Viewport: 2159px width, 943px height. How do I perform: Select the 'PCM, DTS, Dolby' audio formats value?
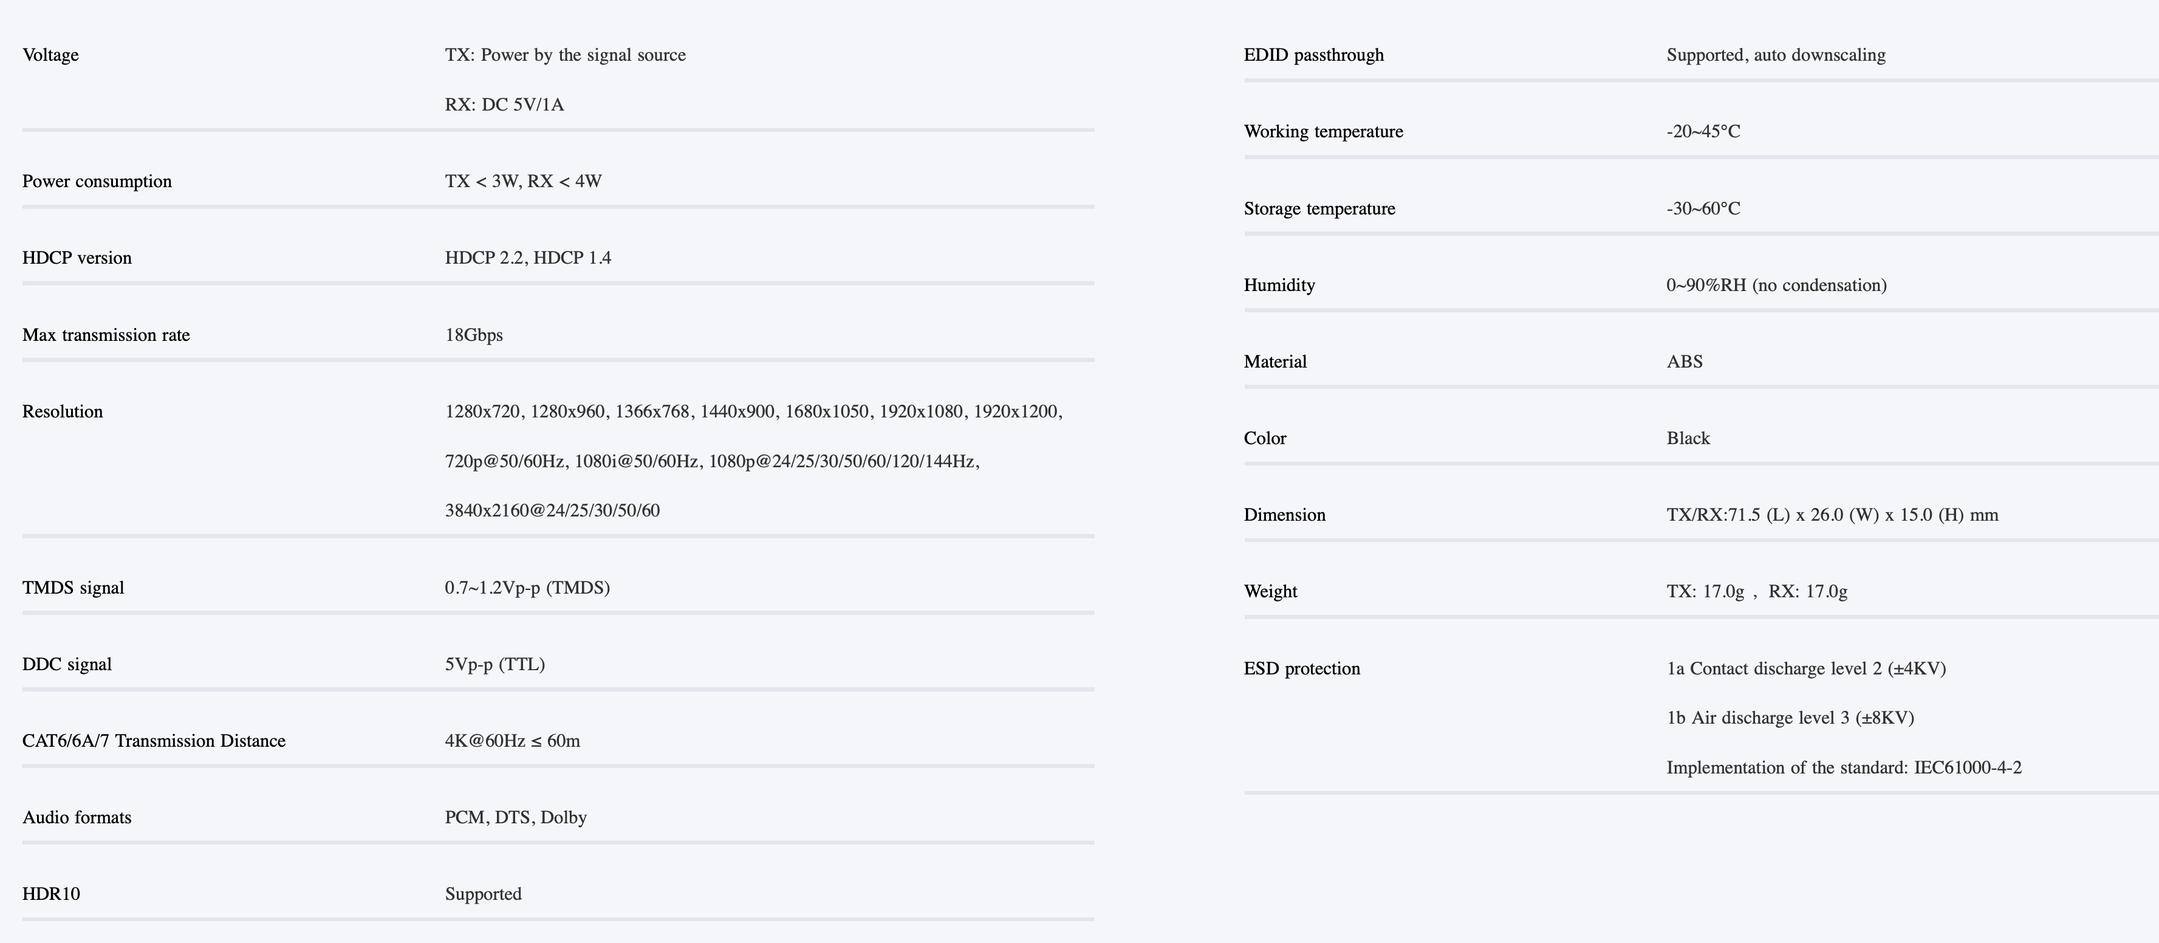(x=515, y=817)
